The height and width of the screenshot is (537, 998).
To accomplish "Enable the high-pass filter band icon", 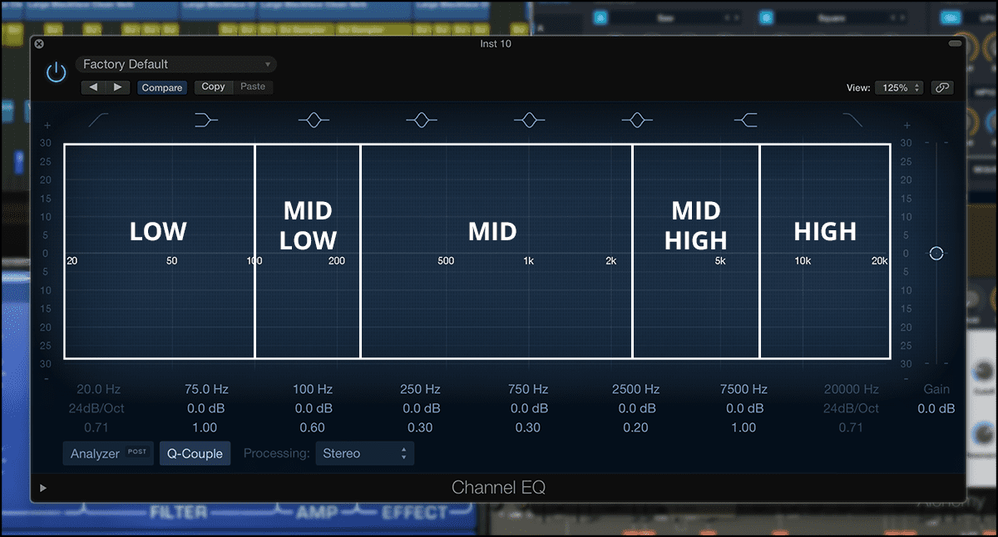I will (97, 120).
